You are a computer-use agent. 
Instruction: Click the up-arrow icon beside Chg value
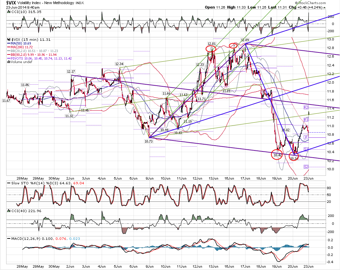point(324,8)
